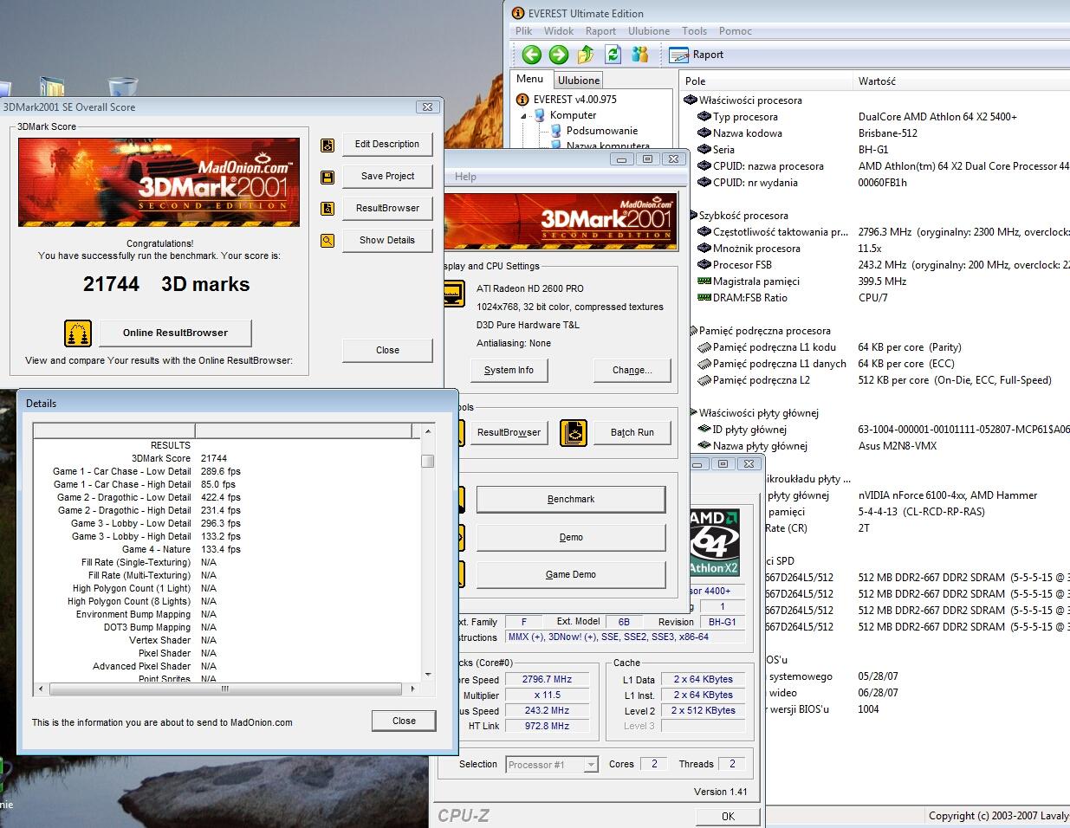Image resolution: width=1070 pixels, height=828 pixels.
Task: Click the yellow icon beside Online ResultBrowser
Action: [78, 333]
